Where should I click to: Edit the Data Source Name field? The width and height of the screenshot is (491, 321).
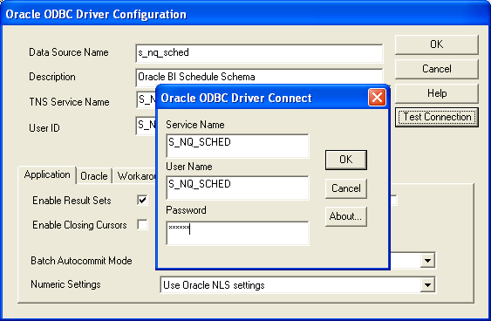coord(259,53)
